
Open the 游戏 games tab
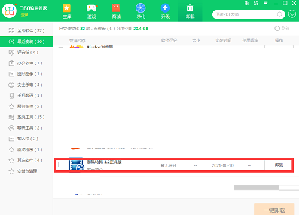coord(91,11)
